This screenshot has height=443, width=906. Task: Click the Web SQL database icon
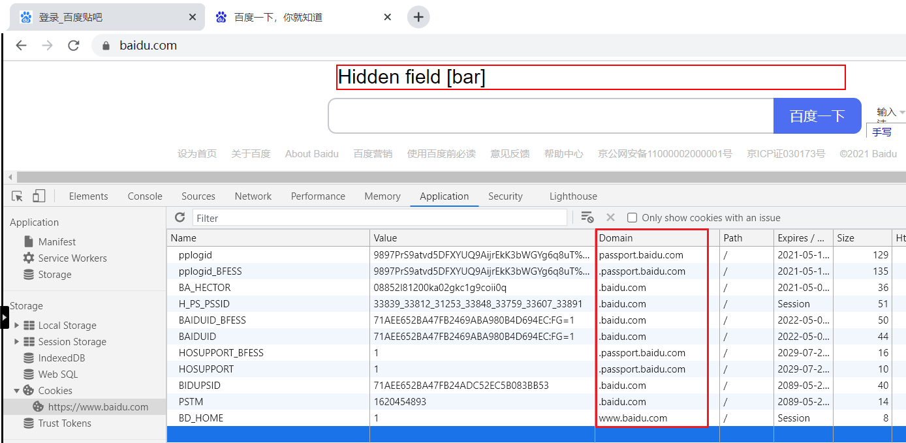(28, 374)
